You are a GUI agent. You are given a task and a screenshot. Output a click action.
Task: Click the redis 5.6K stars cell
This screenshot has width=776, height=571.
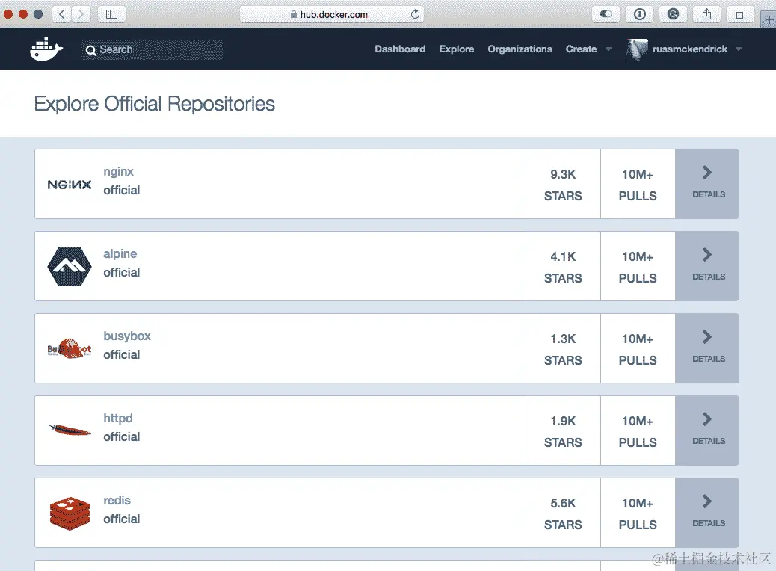pos(563,513)
